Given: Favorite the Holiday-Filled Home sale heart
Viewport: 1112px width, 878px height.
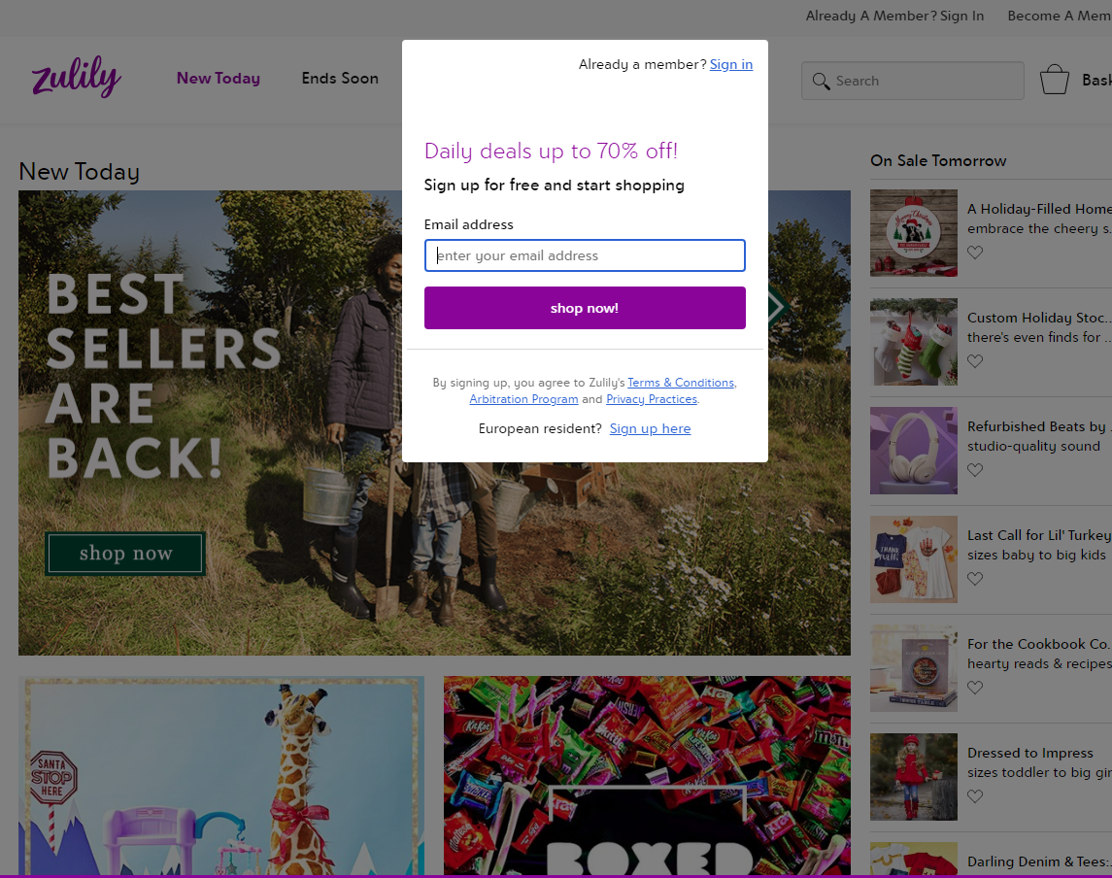Looking at the screenshot, I should pos(975,253).
